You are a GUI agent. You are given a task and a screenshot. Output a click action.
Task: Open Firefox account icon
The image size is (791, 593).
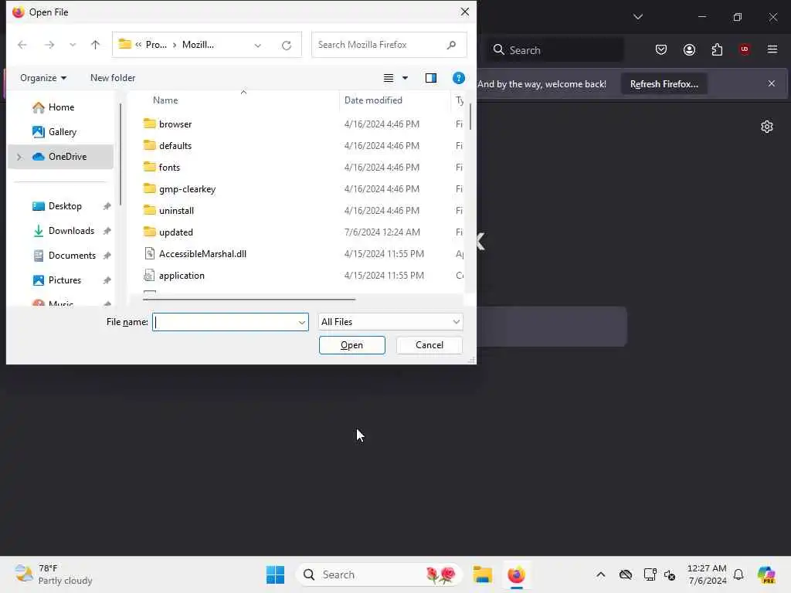click(x=689, y=49)
